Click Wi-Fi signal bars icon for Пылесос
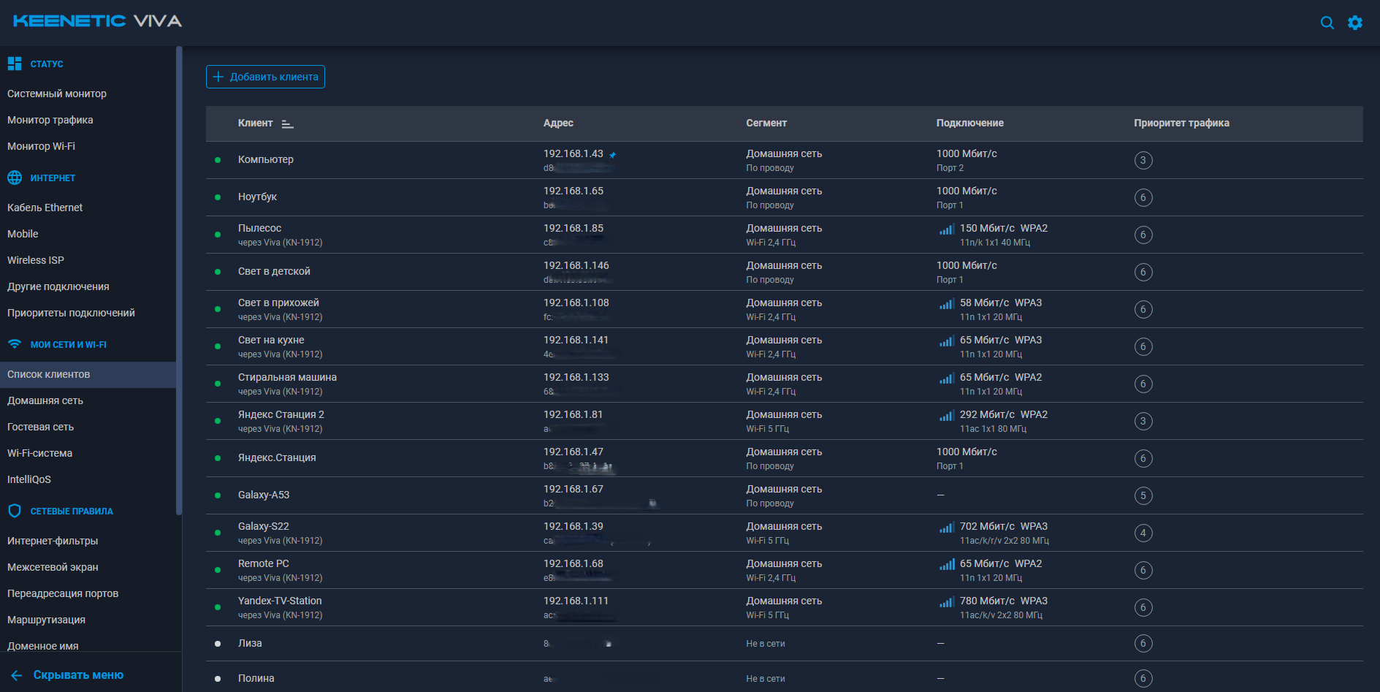Screen dimensions: 1380x692 947,229
